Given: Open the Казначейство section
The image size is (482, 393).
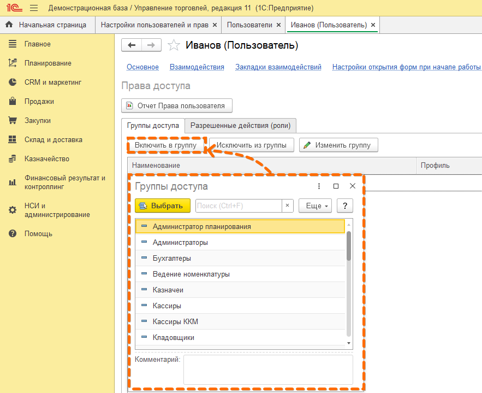Looking at the screenshot, I should (x=46, y=159).
